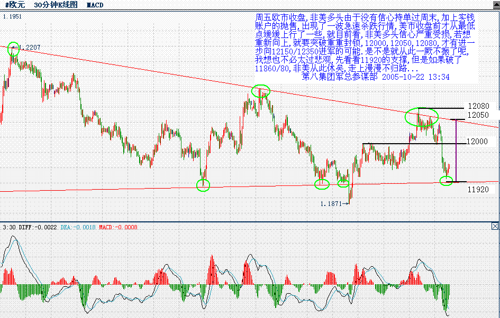Click the DIFF:-0.0022 indicator value
The height and width of the screenshot is (318, 500).
point(38,227)
